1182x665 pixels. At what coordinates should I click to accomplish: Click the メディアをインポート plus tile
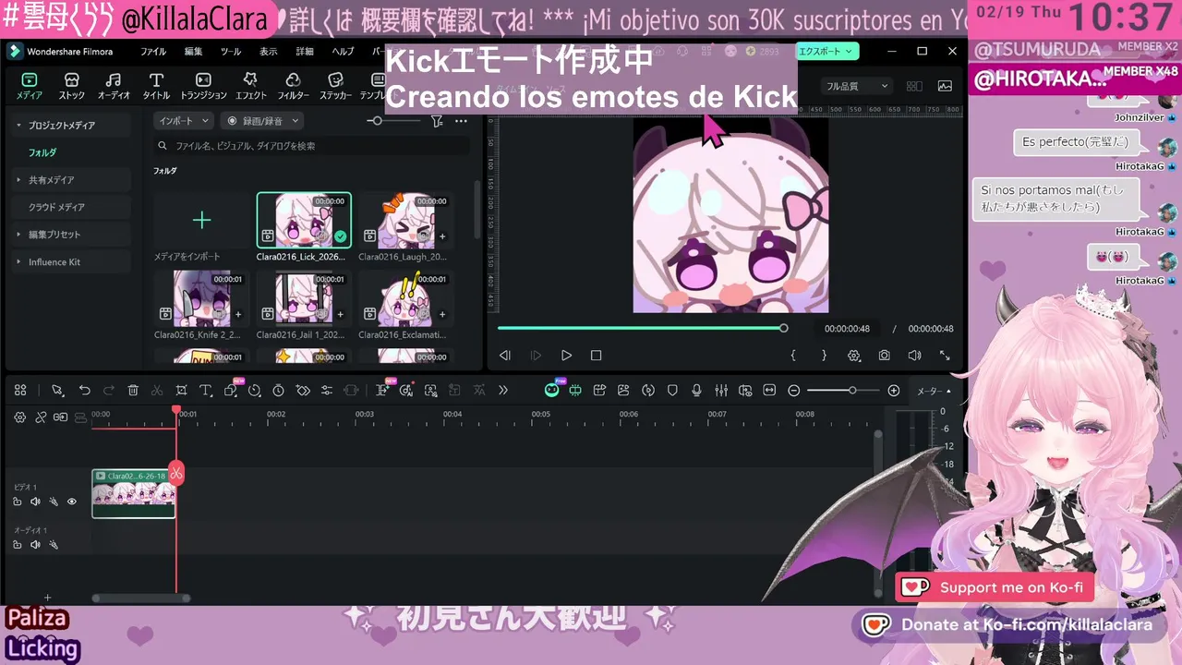pyautogui.click(x=201, y=220)
